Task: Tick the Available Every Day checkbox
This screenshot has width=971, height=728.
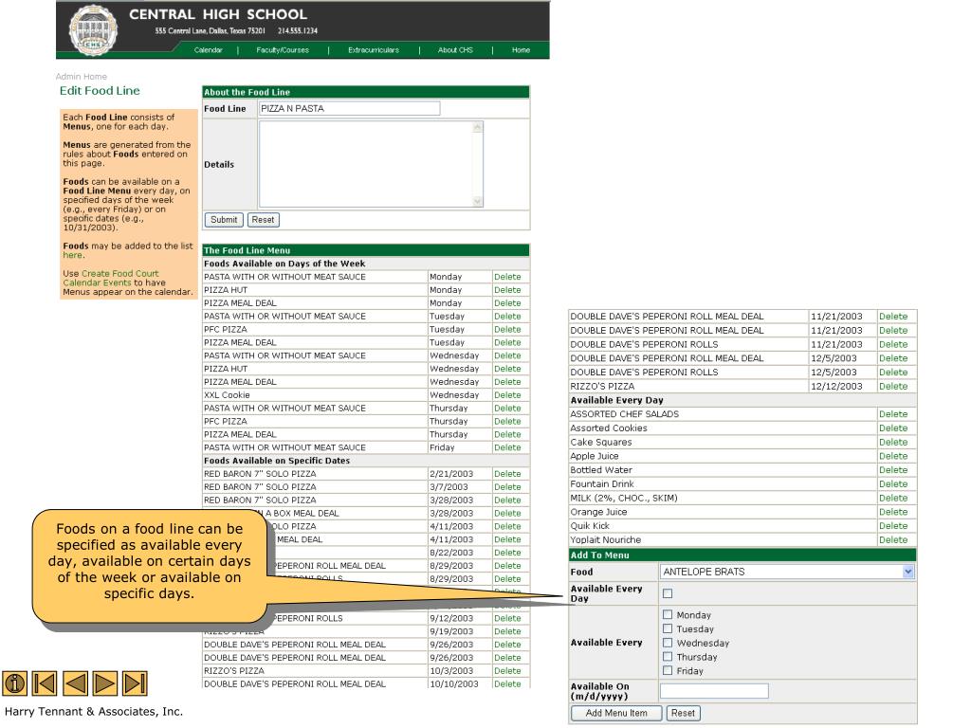Action: coord(668,593)
